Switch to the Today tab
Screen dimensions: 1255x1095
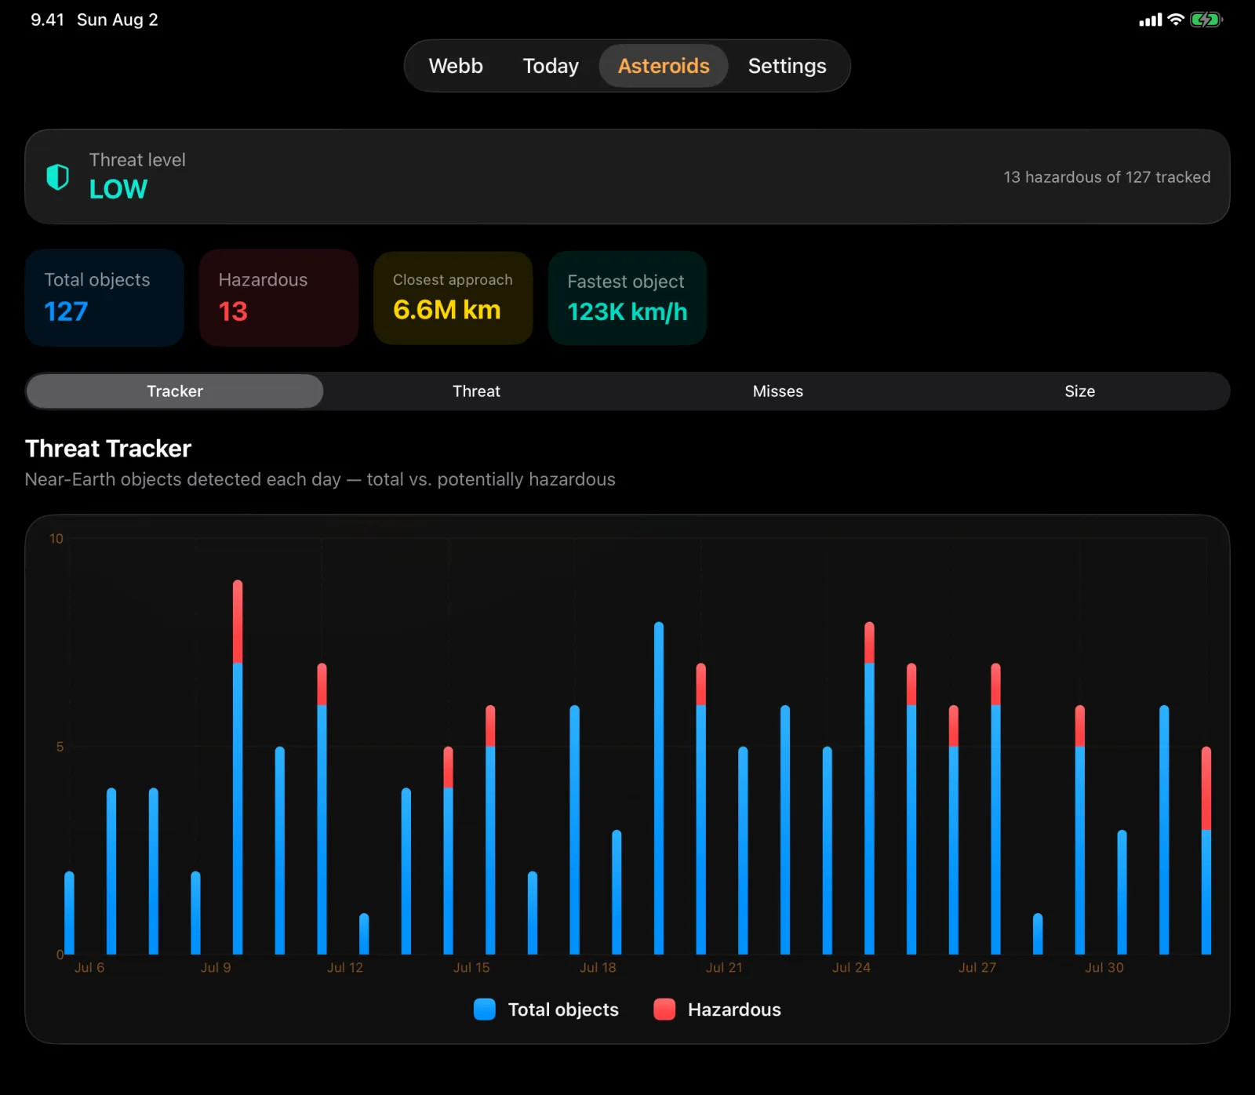(551, 66)
